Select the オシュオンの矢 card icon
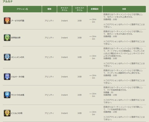This screenshot has height=122, width=149. click(x=7, y=57)
